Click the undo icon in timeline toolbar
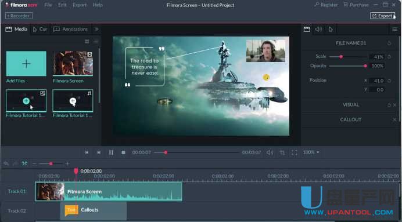The width and height of the screenshot is (402, 222). point(6,163)
